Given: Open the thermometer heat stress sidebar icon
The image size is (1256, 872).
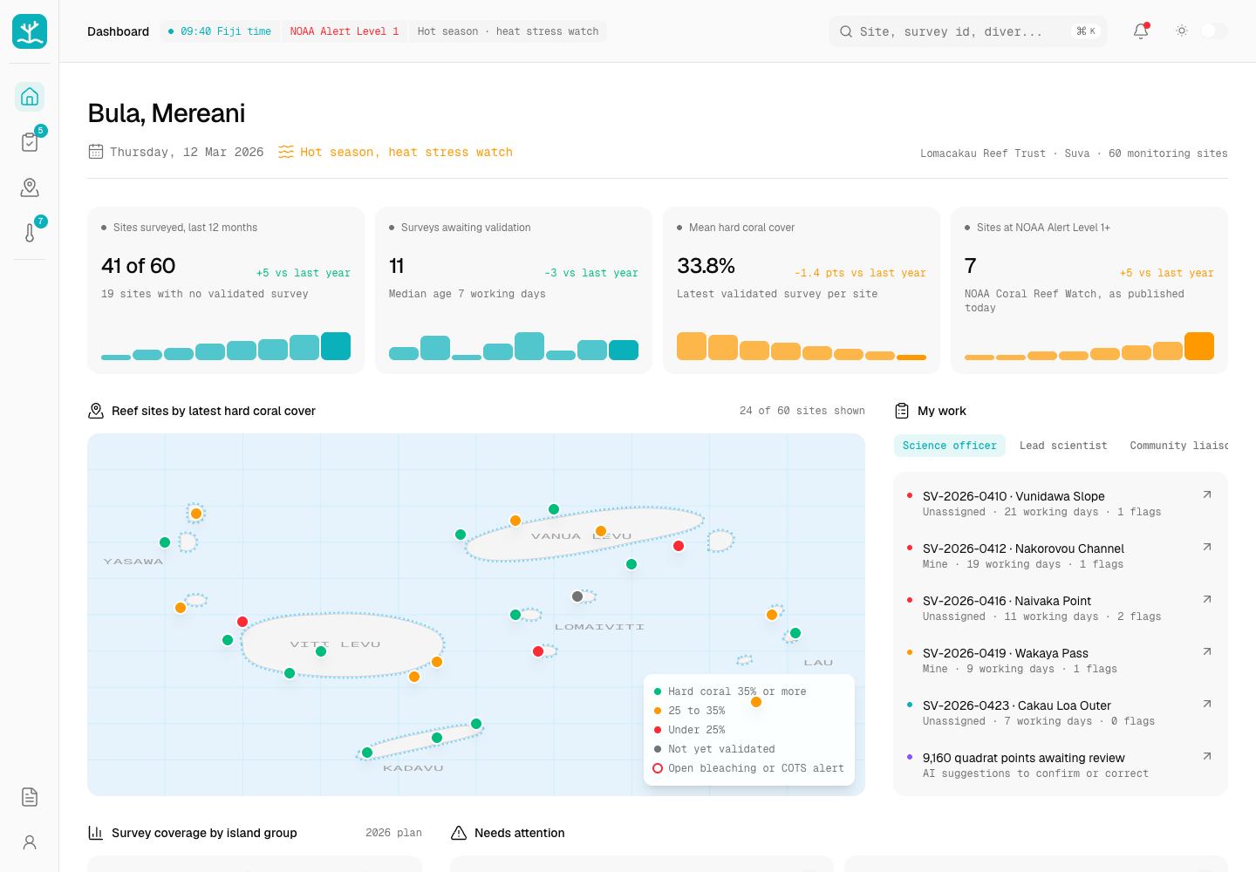Looking at the screenshot, I should click(30, 233).
